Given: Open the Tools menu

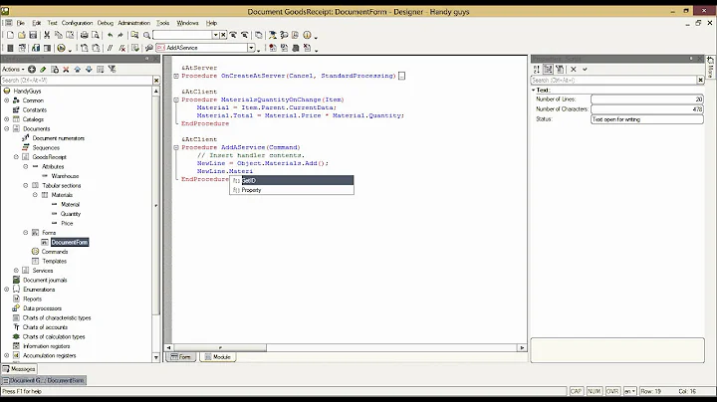Looking at the screenshot, I should pos(162,23).
